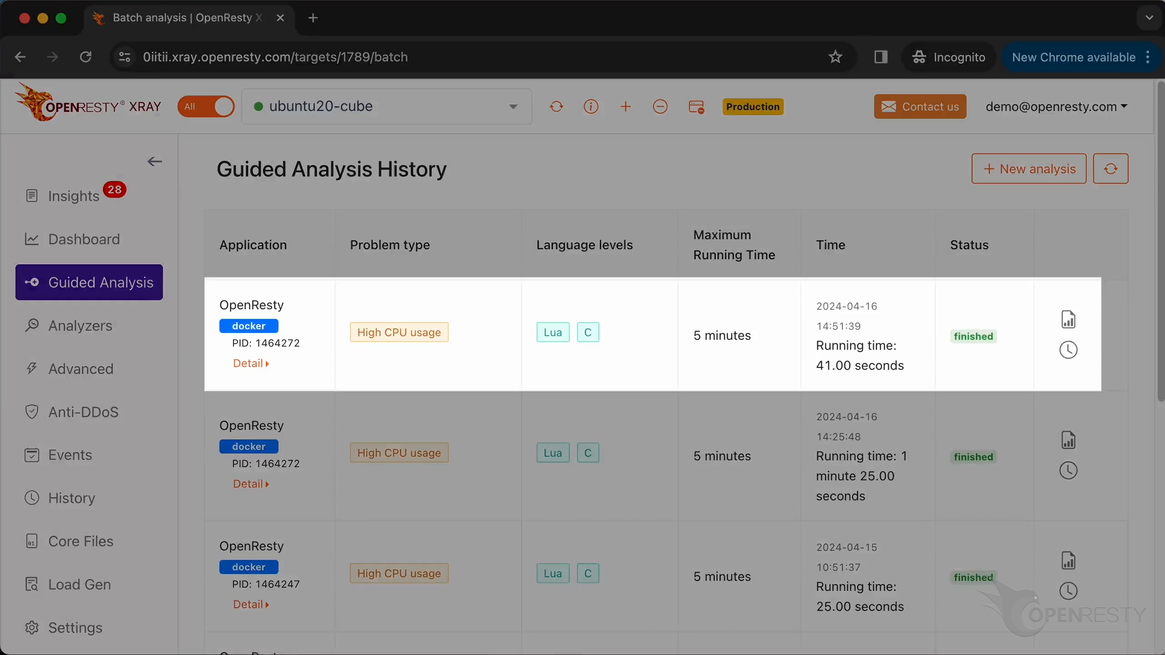
Task: Click the Contact us button
Action: click(920, 106)
